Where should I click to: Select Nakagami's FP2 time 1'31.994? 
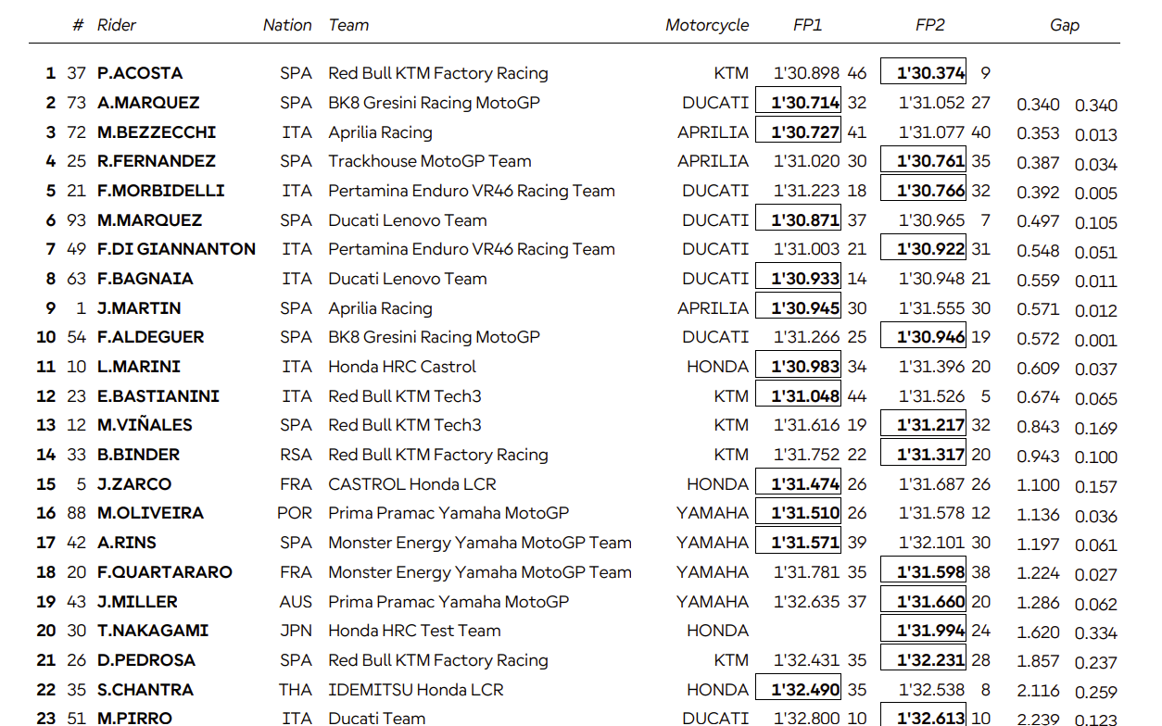coord(923,631)
